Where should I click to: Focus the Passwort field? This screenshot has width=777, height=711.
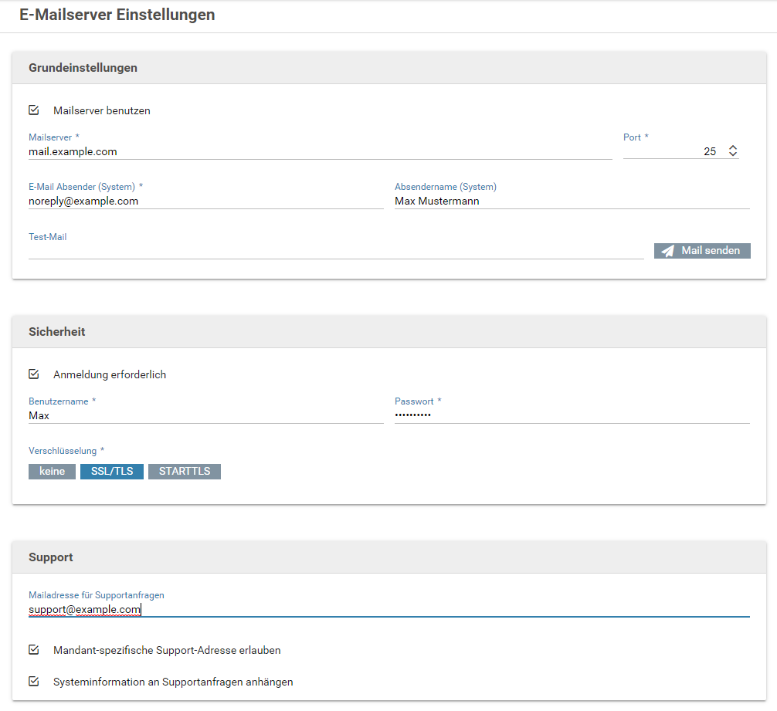coord(572,416)
